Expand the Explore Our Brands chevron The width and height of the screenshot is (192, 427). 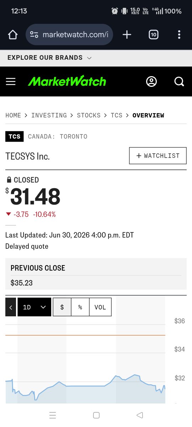[89, 58]
